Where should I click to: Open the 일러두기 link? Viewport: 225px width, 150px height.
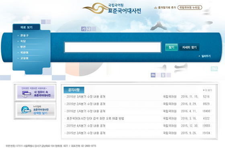tap(206, 56)
